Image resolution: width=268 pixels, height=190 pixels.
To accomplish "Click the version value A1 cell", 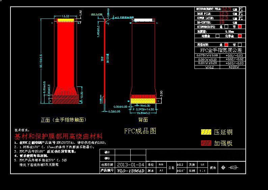I will coord(161,170).
